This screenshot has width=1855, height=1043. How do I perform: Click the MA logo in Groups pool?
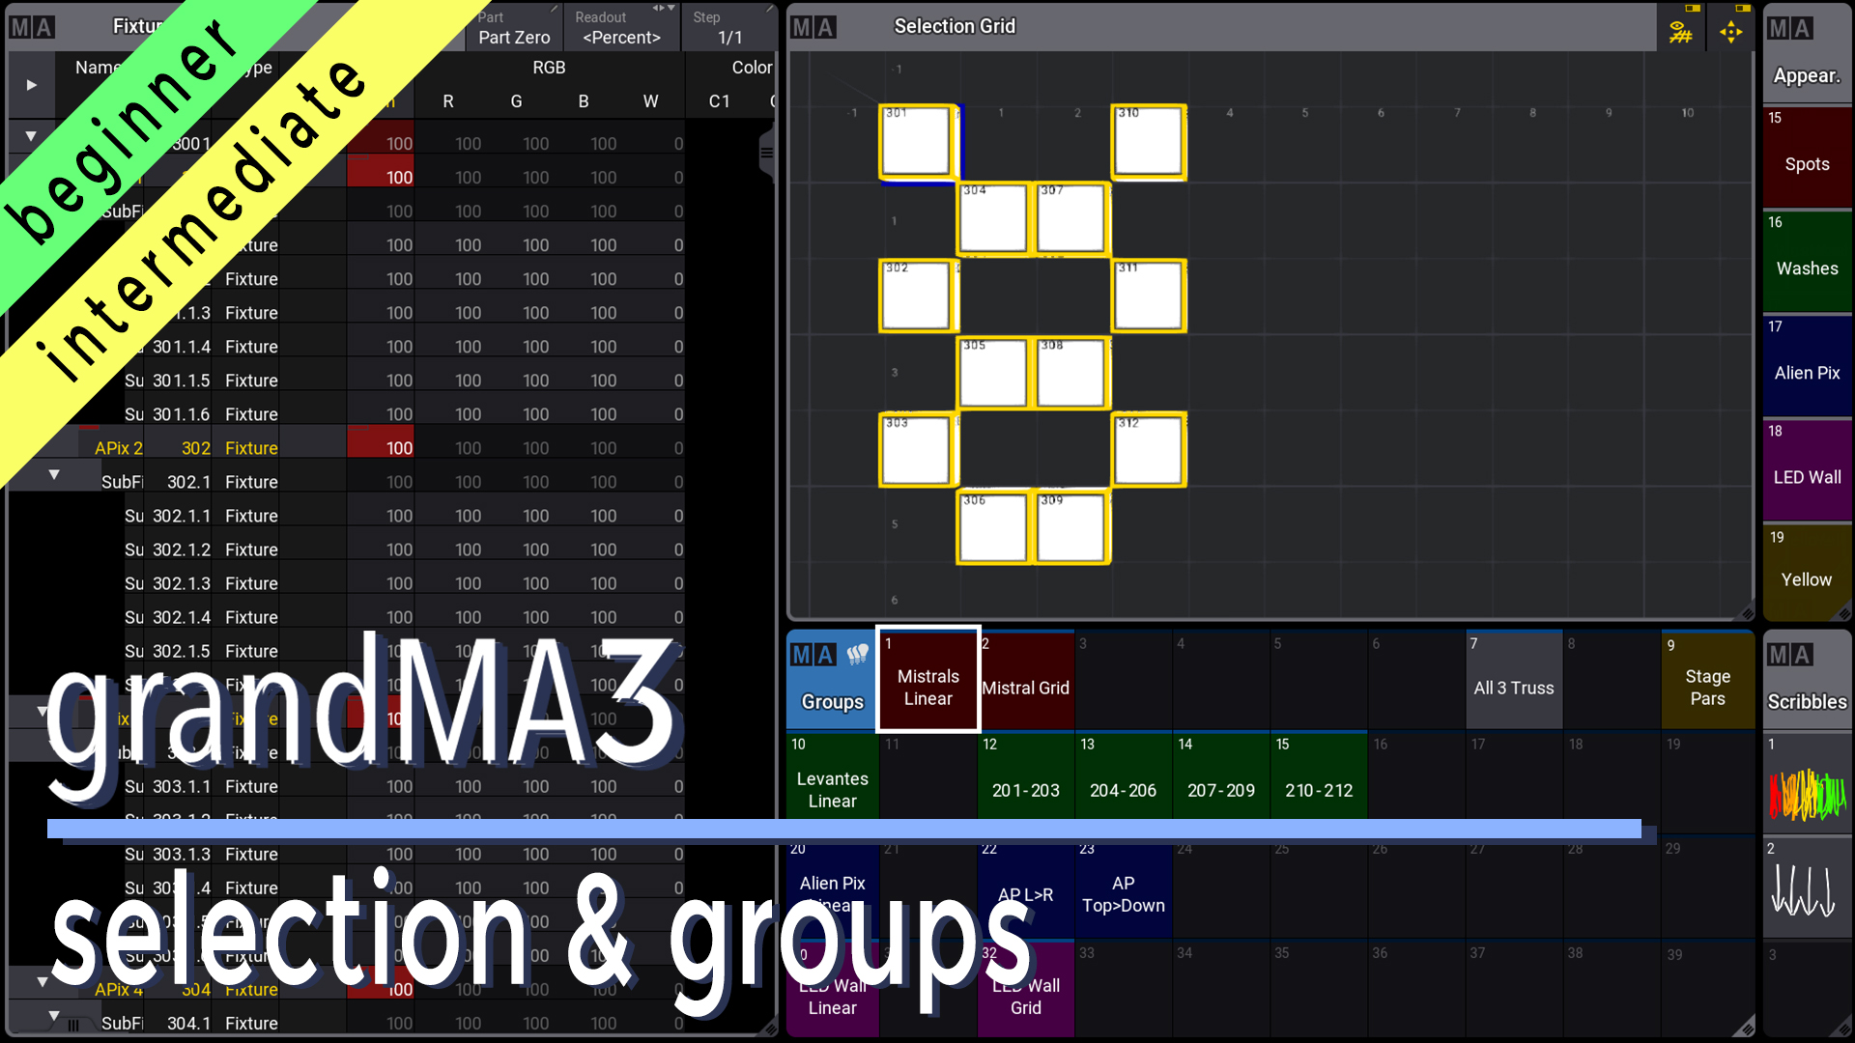[813, 656]
